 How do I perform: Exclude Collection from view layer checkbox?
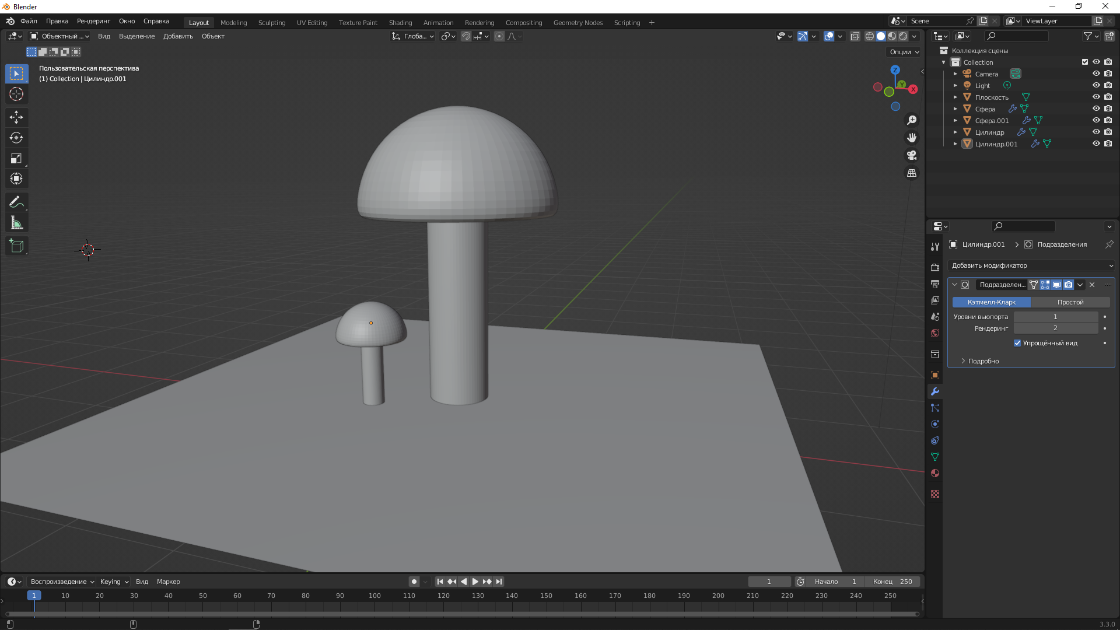[1085, 62]
